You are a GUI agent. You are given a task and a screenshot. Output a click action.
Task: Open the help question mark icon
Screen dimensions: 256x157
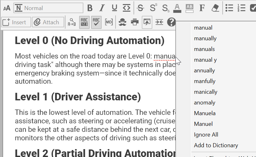click(x=171, y=22)
